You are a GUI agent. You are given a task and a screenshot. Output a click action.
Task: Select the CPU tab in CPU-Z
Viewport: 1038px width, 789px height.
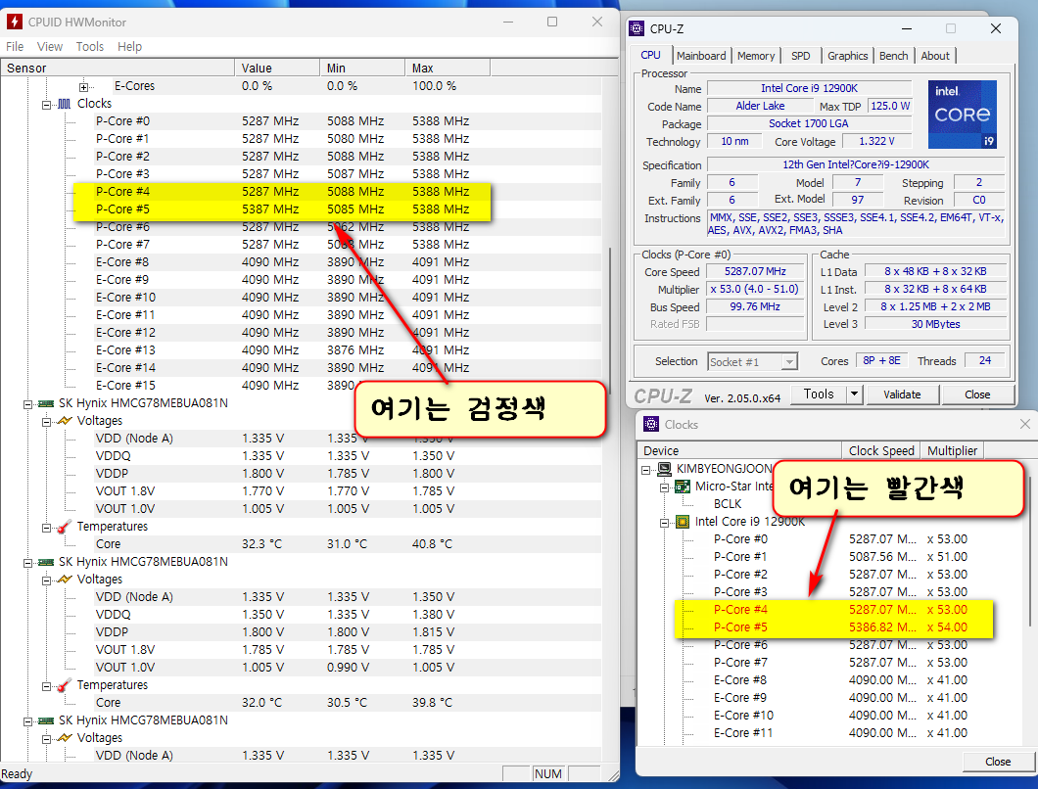(x=650, y=55)
